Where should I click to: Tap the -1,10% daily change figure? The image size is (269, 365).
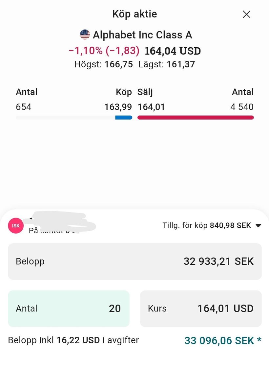85,51
